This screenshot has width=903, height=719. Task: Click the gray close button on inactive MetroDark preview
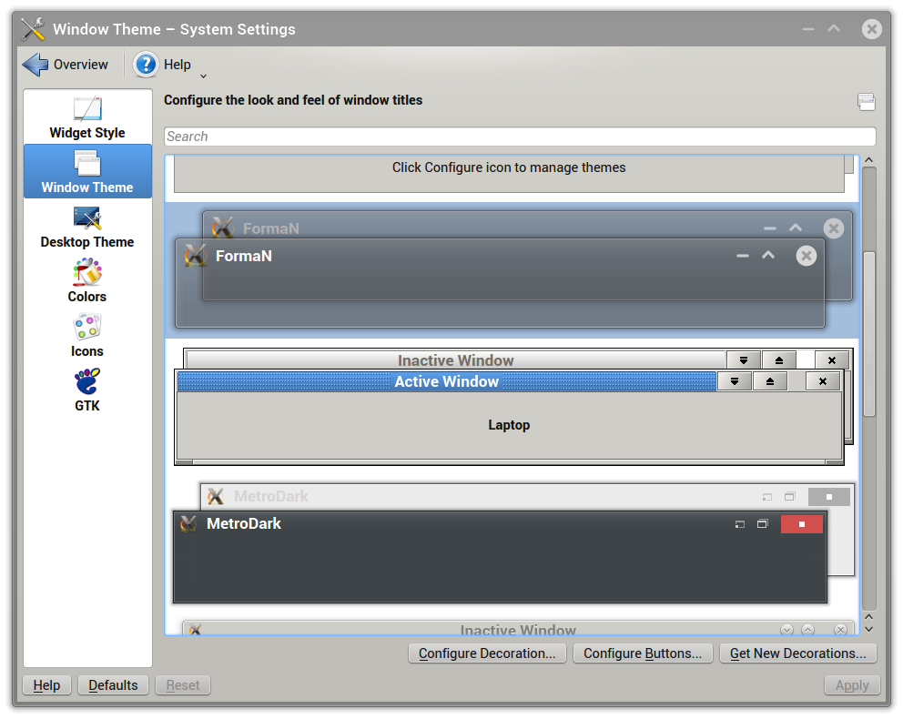[x=829, y=497]
